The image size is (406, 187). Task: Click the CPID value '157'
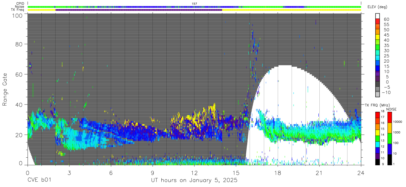[x=194, y=4]
